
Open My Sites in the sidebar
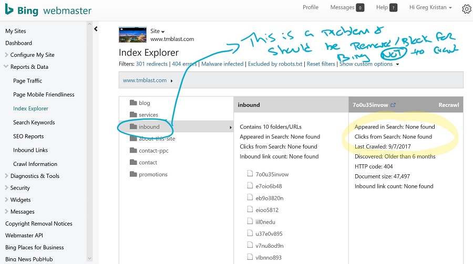[16, 31]
